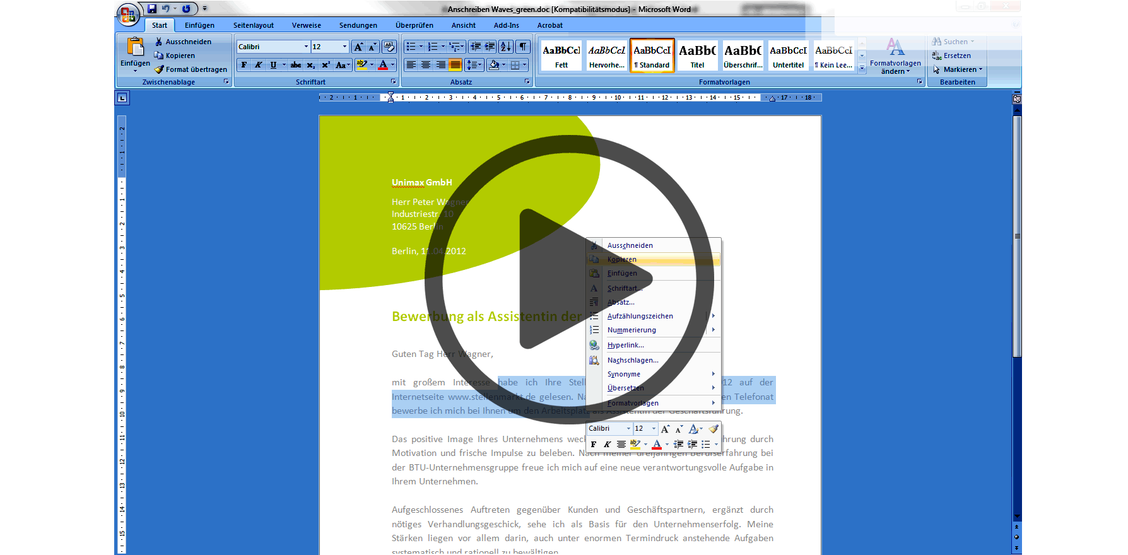Click Format übertragen paintbrush in ribbon

190,69
